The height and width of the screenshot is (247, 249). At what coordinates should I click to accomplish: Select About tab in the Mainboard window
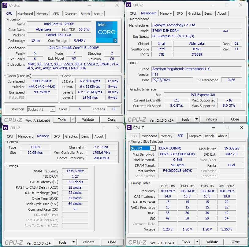click(x=222, y=13)
